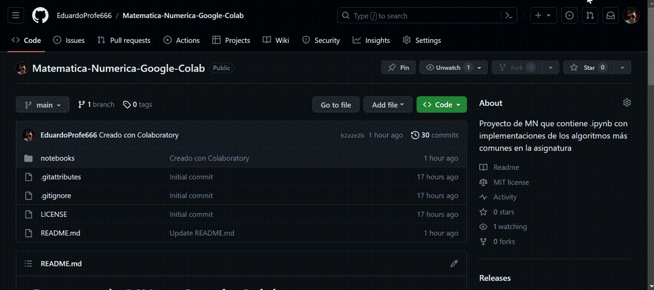Open the Unwatch notifications dropdown

tap(454, 68)
